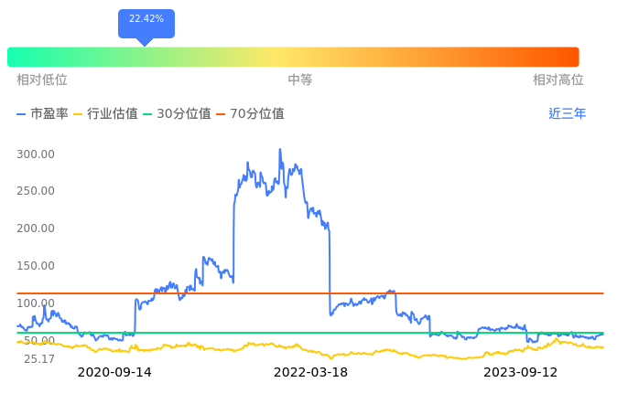Click the 150.00 y-axis label

point(36,266)
